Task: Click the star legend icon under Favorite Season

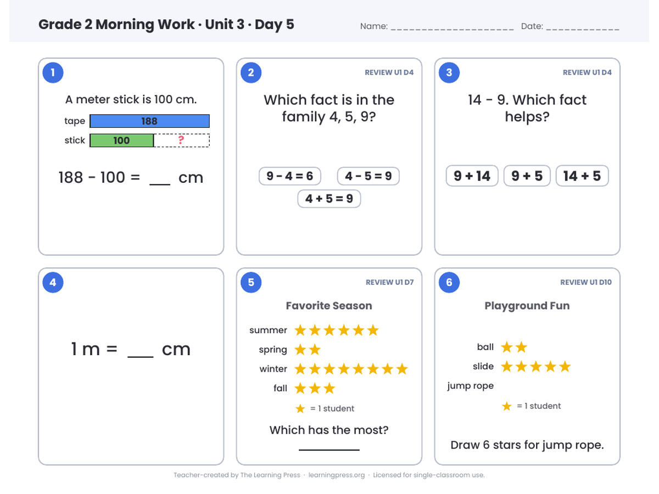Action: pyautogui.click(x=300, y=408)
